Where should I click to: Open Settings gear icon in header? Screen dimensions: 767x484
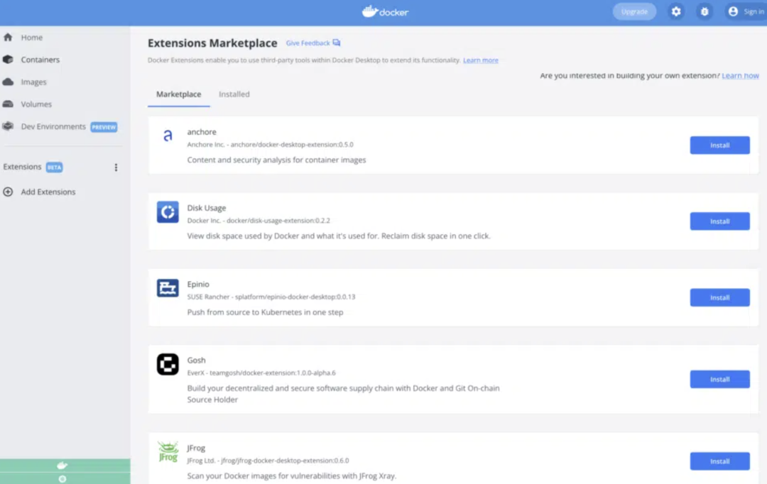point(676,12)
